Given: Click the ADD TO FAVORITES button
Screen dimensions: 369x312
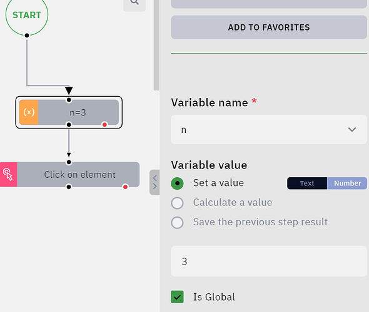Looking at the screenshot, I should [x=269, y=27].
